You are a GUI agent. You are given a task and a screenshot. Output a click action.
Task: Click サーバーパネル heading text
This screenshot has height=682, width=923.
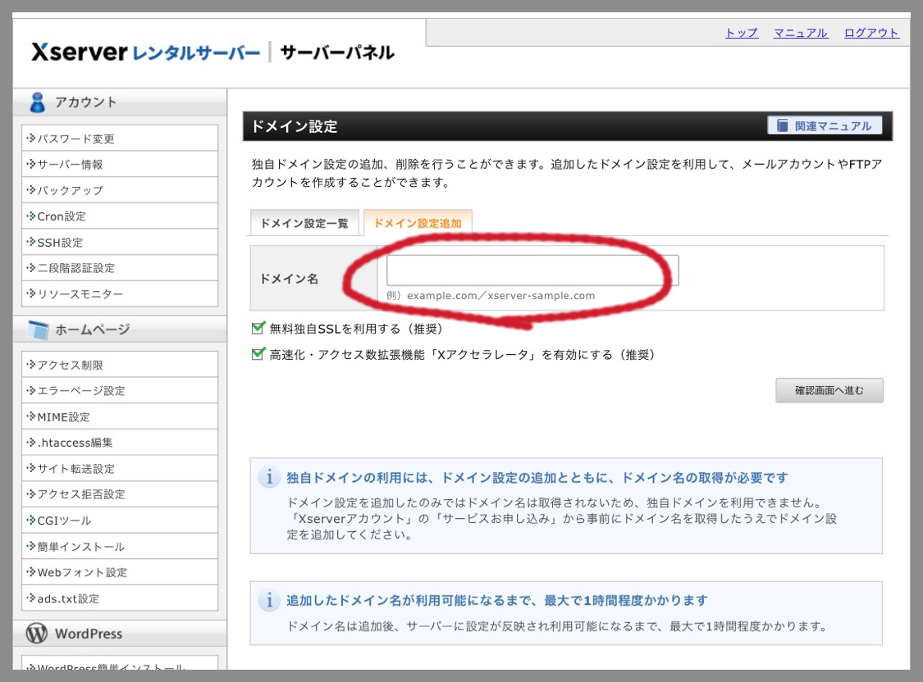(x=337, y=52)
